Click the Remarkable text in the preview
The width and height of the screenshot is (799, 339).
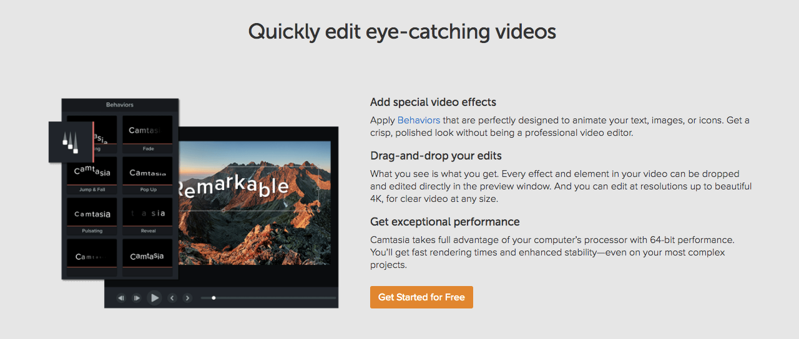coord(234,185)
